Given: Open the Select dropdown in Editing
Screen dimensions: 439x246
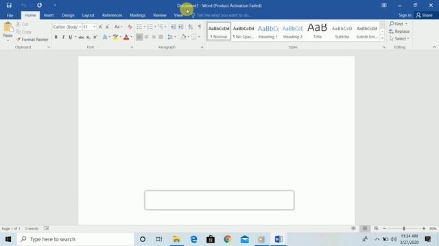Looking at the screenshot, I should 399,39.
